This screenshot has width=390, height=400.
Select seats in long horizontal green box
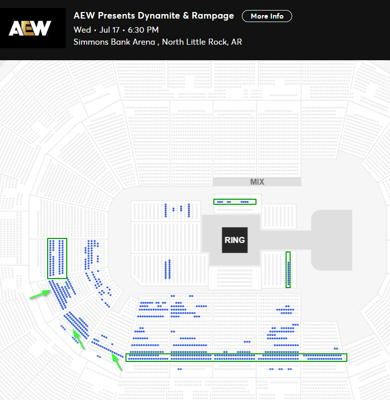(x=236, y=357)
